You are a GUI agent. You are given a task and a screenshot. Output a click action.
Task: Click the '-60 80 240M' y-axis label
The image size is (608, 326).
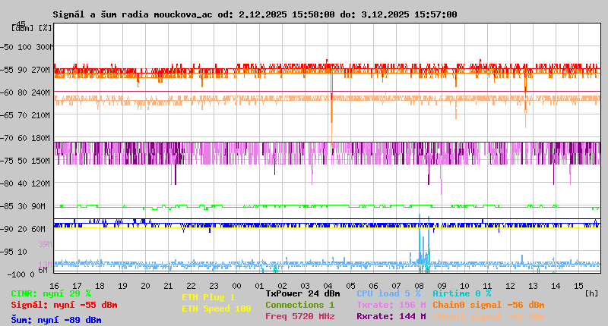click(x=25, y=92)
